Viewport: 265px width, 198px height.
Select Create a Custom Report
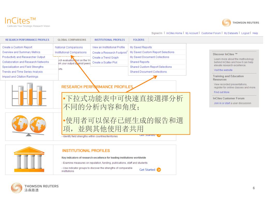pos(17,47)
